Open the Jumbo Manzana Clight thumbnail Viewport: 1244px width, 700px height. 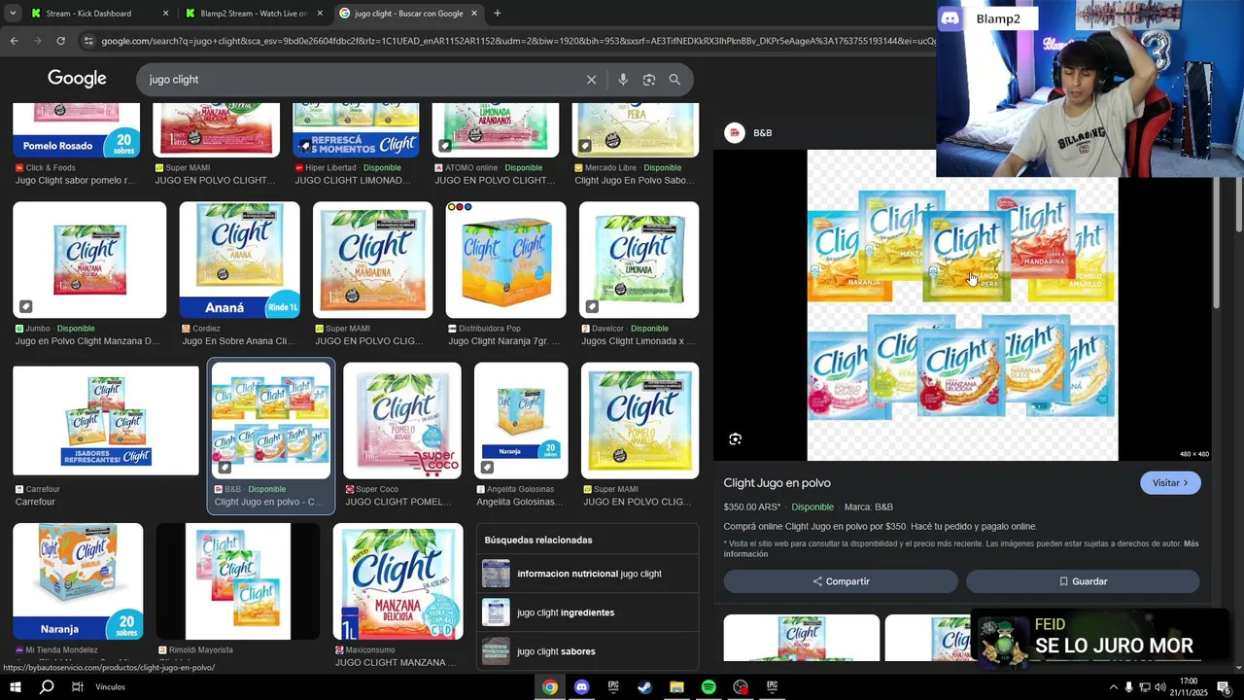tap(89, 260)
